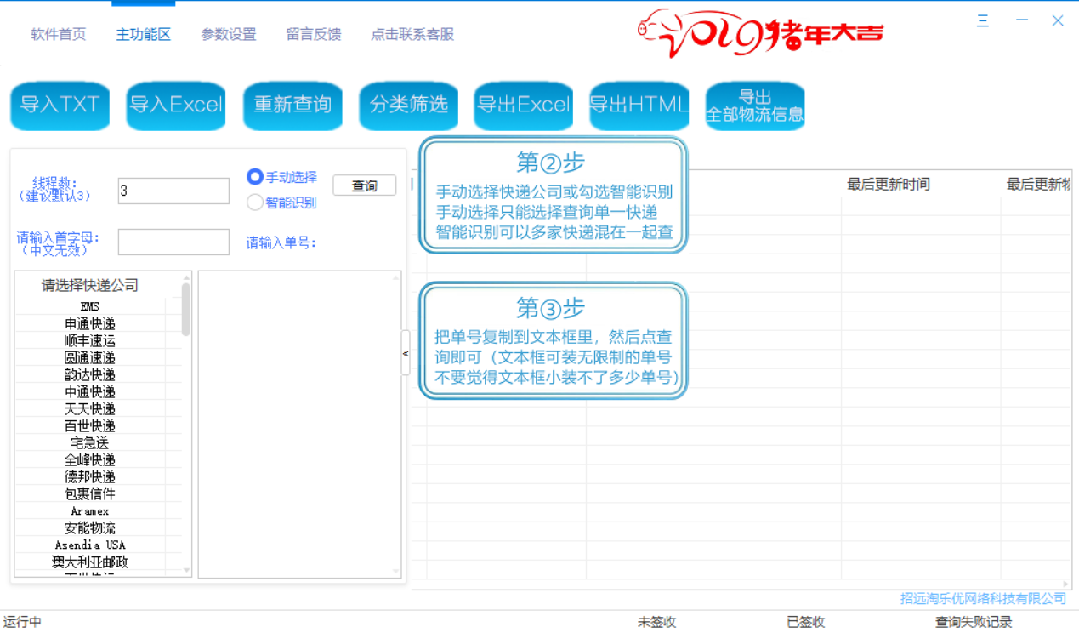This screenshot has width=1079, height=633.
Task: Switch to the 主功能区 tab
Action: point(144,34)
